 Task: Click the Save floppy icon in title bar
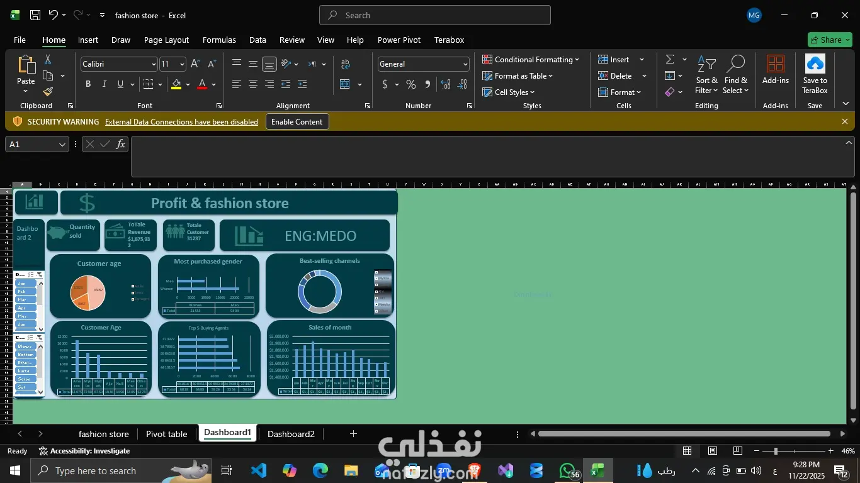(x=35, y=15)
